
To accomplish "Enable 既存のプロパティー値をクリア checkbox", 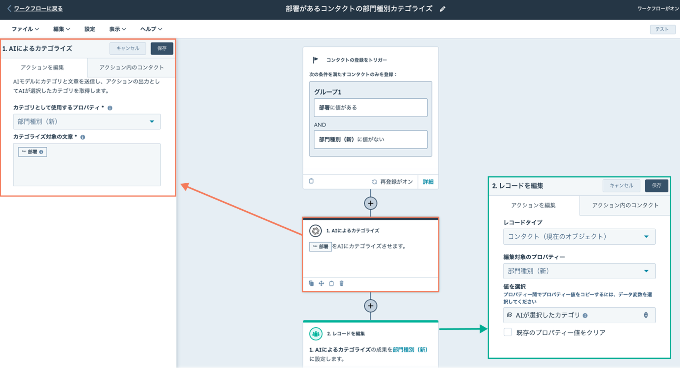I will [x=508, y=332].
